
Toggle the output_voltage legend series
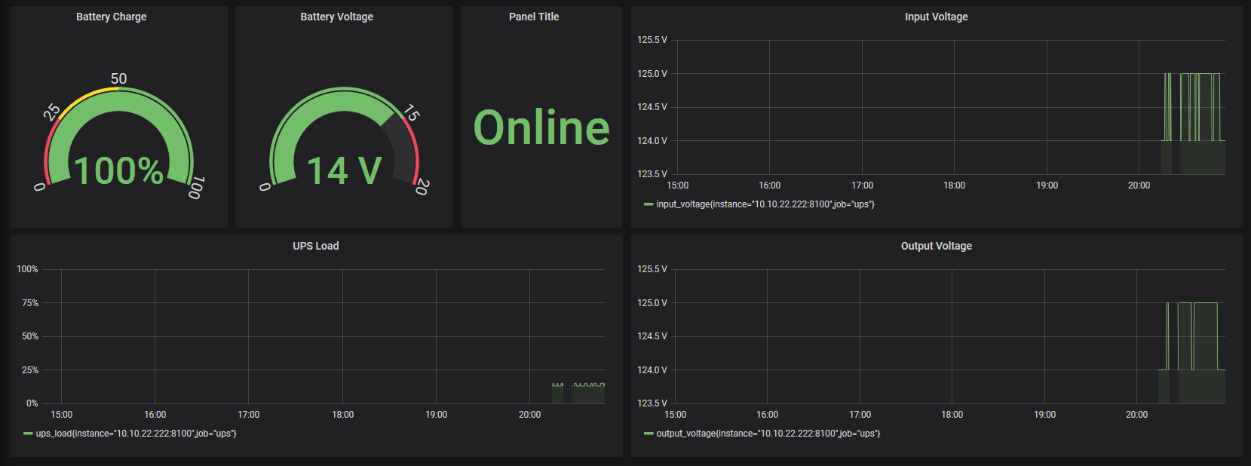(768, 434)
